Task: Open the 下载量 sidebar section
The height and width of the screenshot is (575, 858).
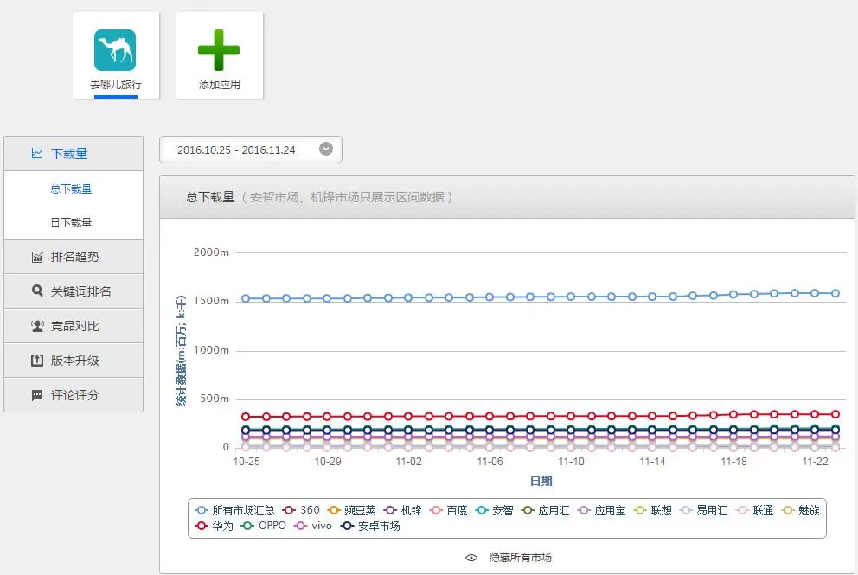Action: point(74,154)
